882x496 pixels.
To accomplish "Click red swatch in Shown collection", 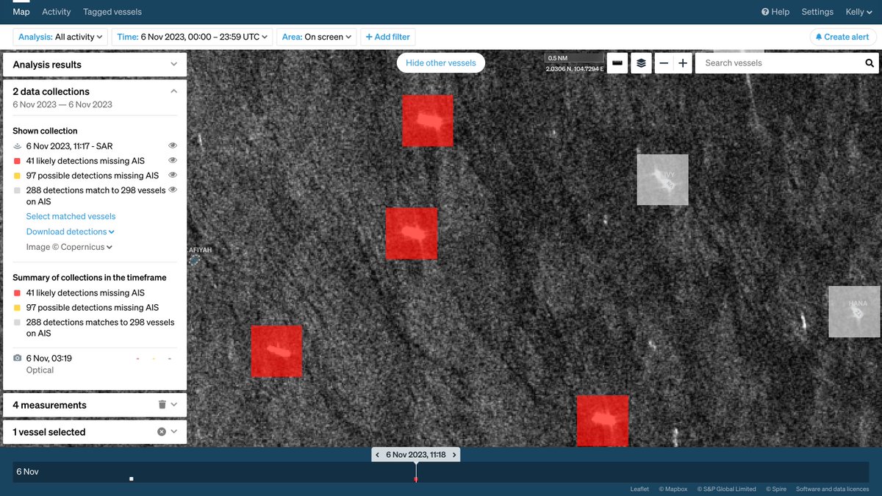I will point(17,161).
